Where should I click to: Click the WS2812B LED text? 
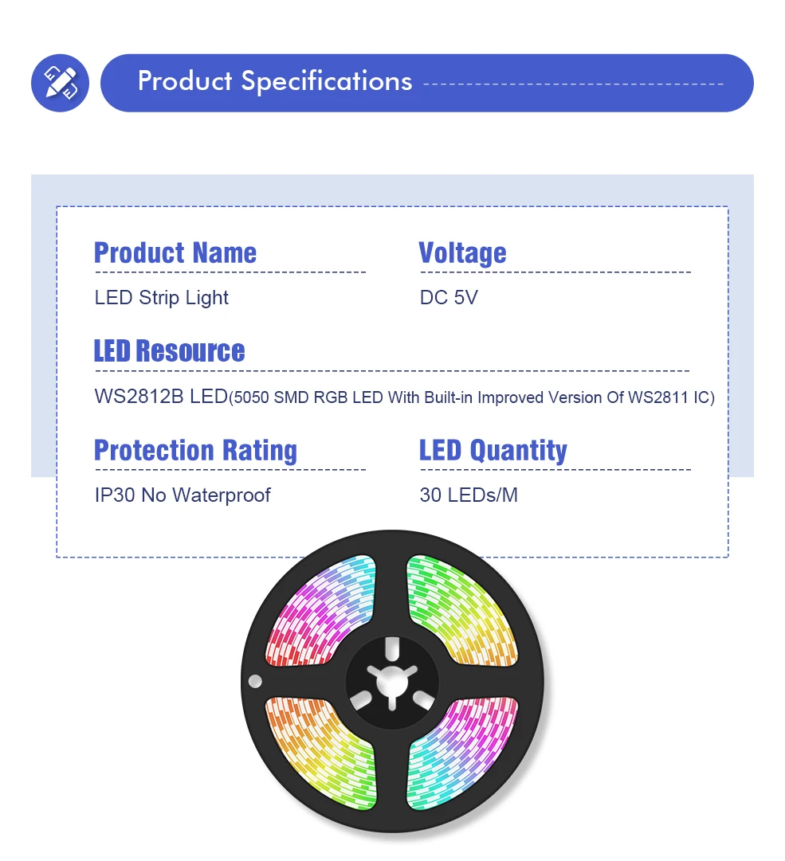[x=160, y=397]
